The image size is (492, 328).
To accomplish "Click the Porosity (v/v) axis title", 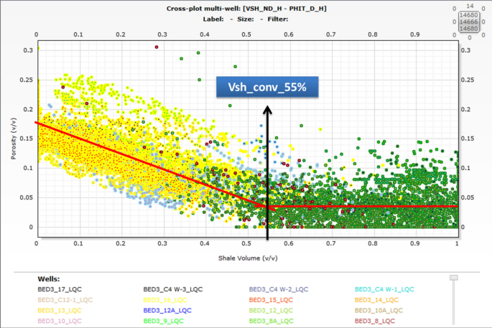I will [14, 139].
